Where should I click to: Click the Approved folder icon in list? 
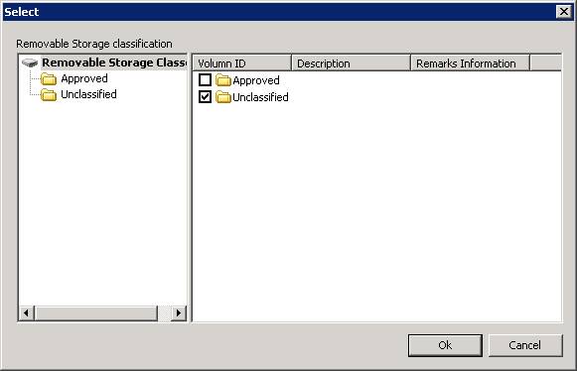coord(223,80)
